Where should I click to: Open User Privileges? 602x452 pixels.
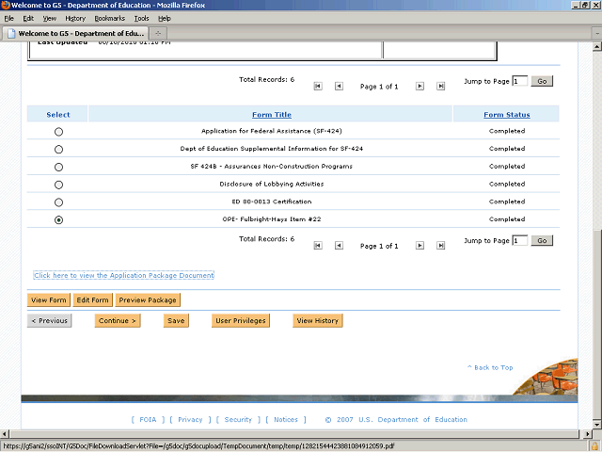click(x=241, y=320)
